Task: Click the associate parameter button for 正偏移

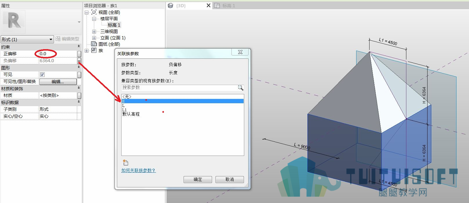Action: pos(79,54)
